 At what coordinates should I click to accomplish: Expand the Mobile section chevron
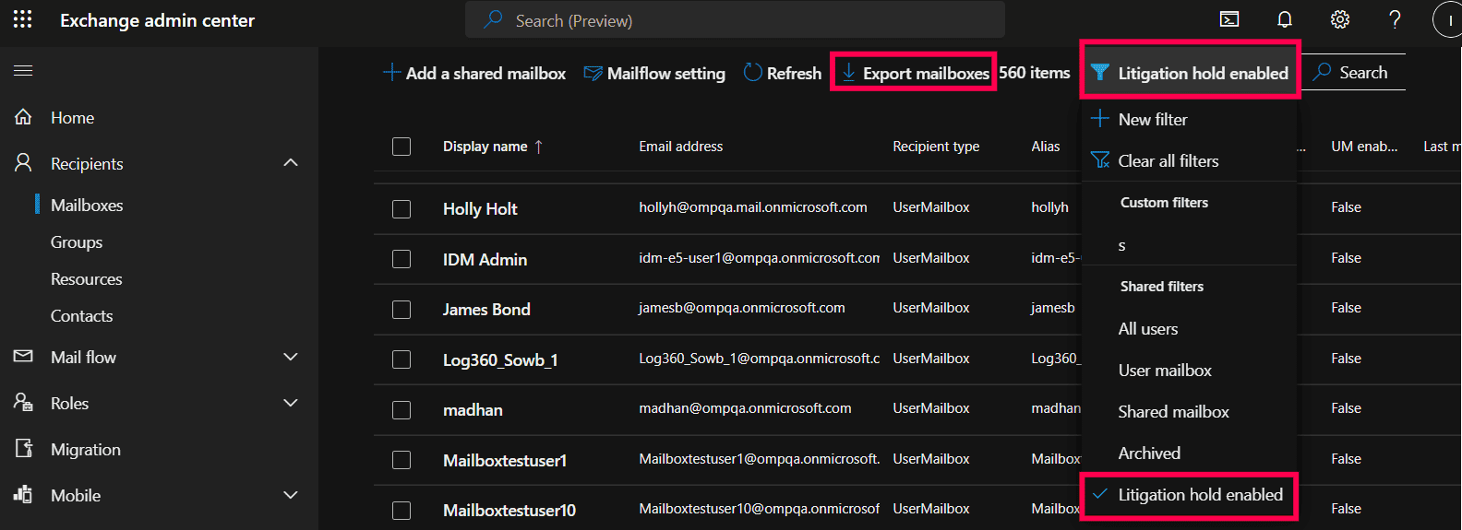click(x=291, y=495)
